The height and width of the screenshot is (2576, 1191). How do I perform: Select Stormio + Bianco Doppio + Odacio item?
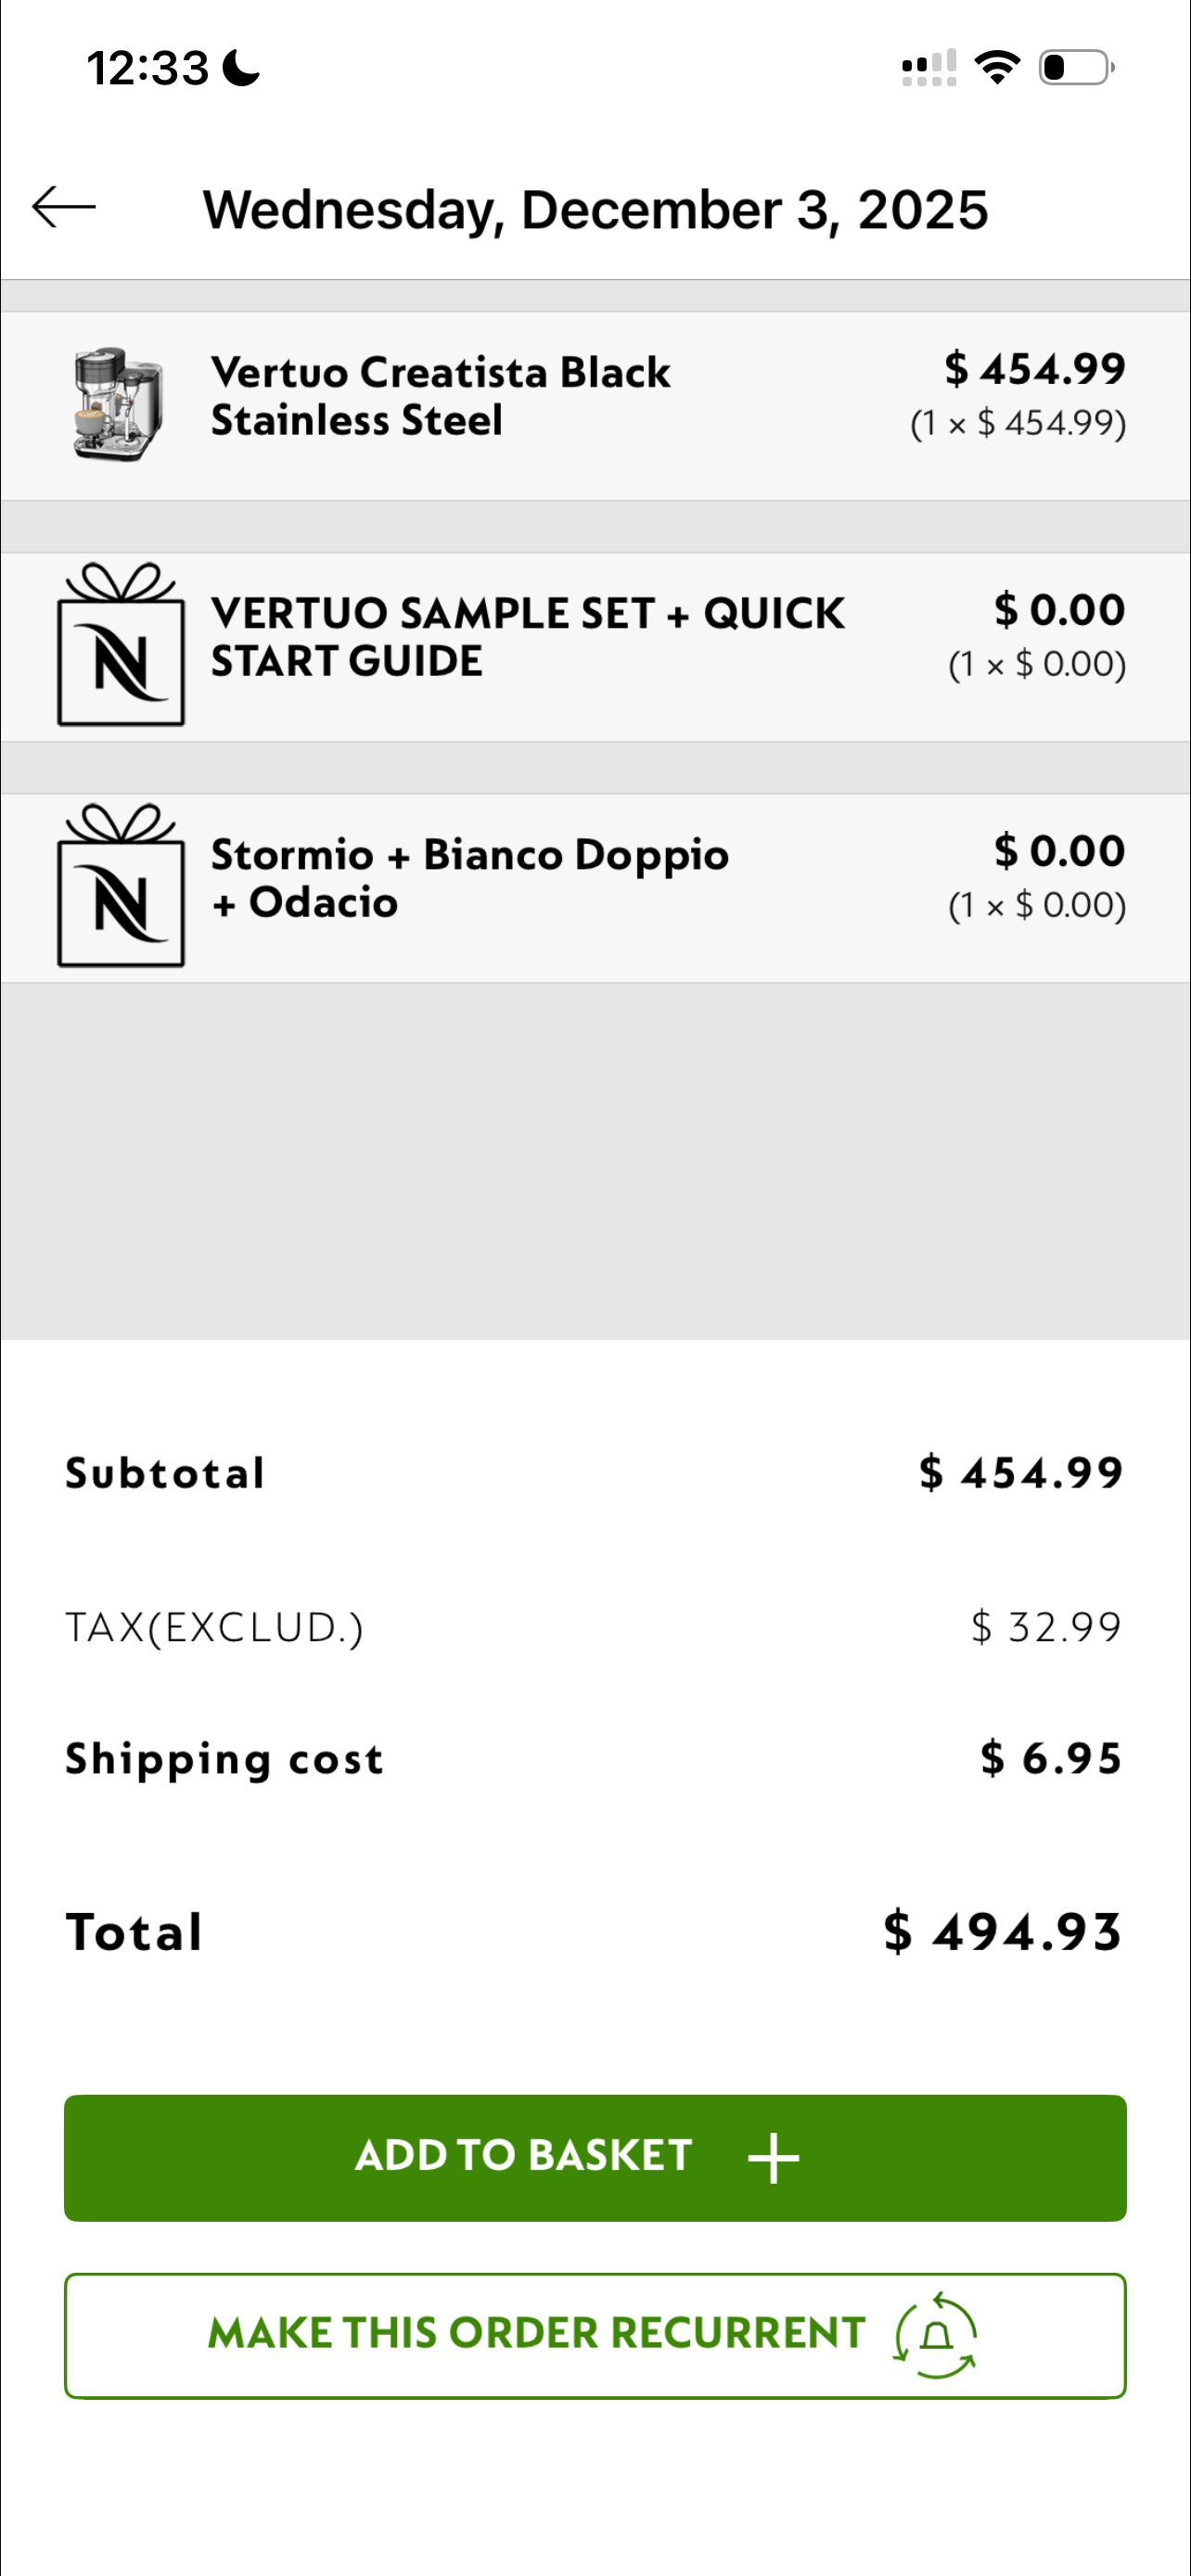[470, 878]
